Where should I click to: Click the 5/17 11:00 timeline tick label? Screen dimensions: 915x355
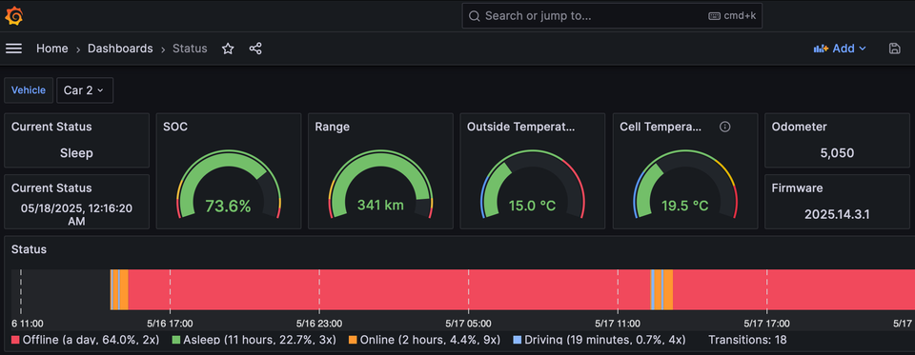618,324
